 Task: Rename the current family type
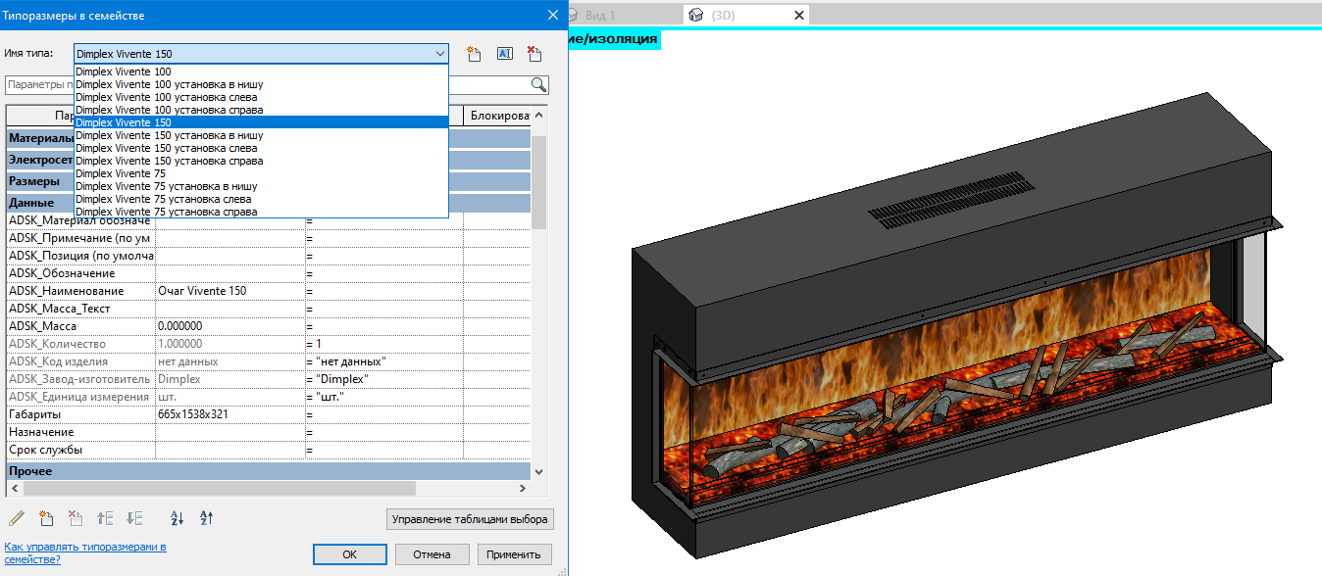pyautogui.click(x=504, y=54)
